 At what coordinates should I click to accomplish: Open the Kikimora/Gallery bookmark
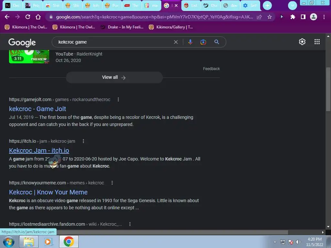pos(171,27)
